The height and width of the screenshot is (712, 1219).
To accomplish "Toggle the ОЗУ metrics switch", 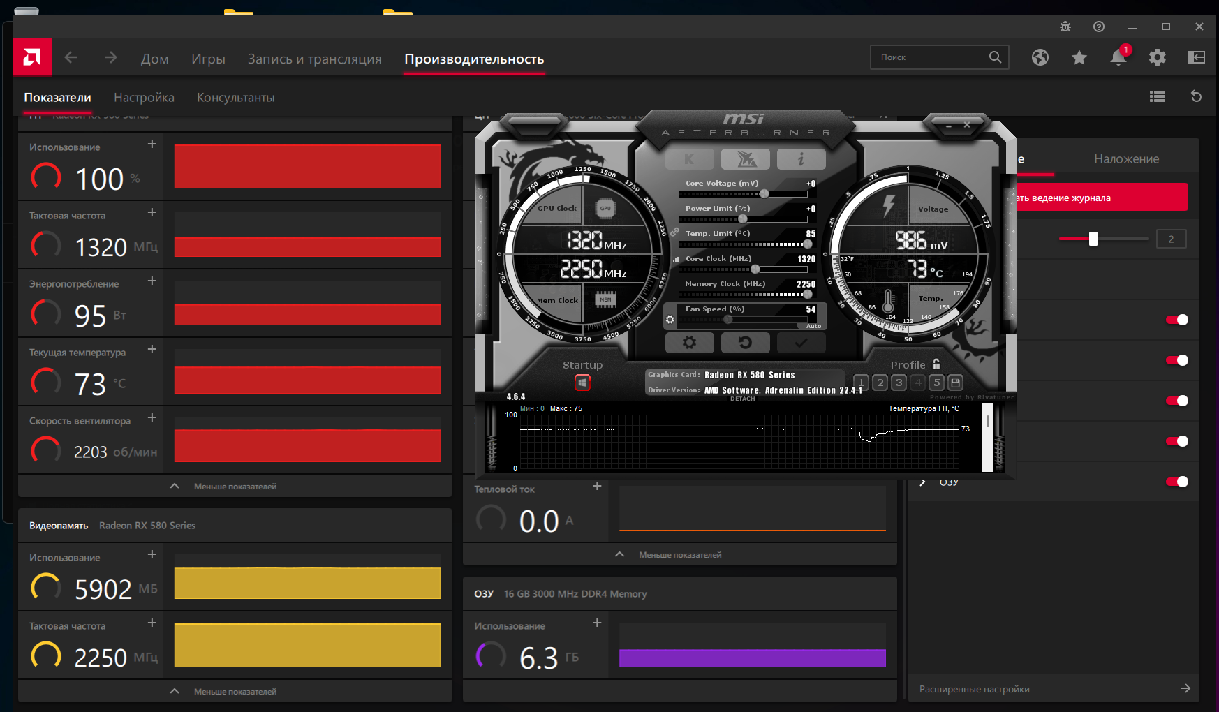I will tap(1177, 482).
